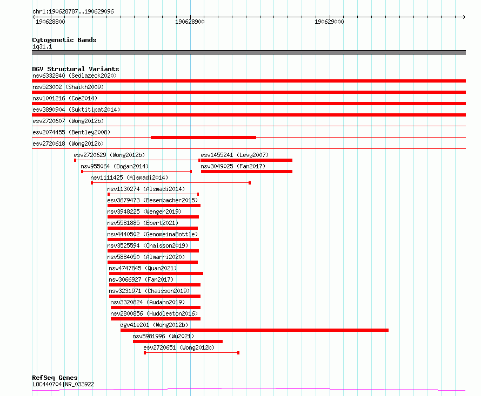Select the nsv523002 (Shaikh2009) variant label
Viewport: 481px width, 396px height.
[68, 87]
